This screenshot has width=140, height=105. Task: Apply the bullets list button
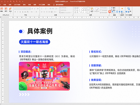[x=42, y=9]
